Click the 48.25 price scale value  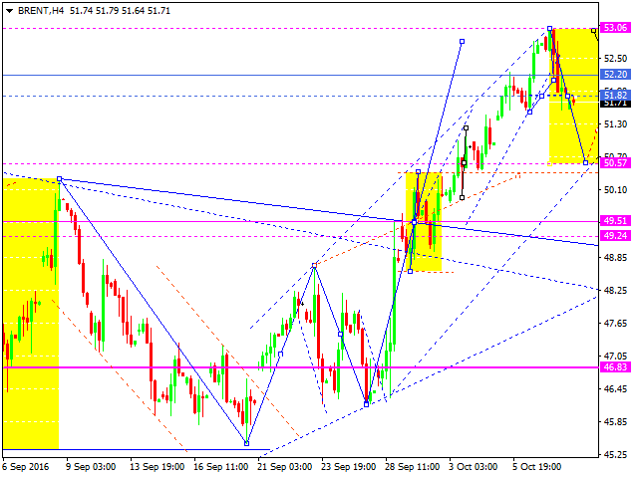pyautogui.click(x=616, y=291)
